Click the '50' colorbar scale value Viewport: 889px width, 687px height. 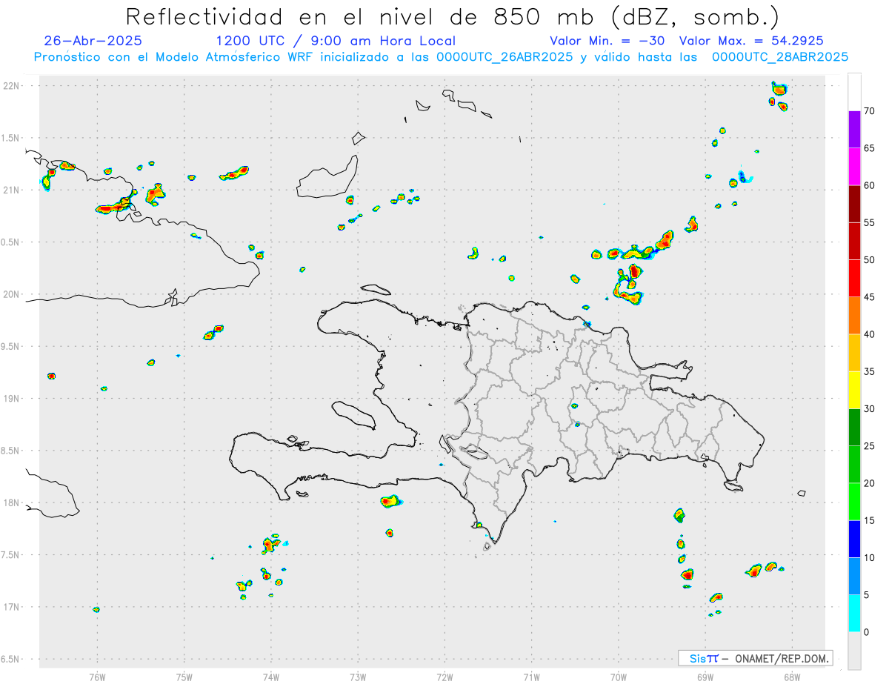click(869, 260)
